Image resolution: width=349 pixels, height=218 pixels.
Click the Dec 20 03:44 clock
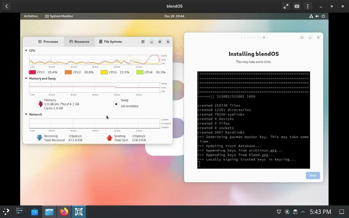(174, 16)
